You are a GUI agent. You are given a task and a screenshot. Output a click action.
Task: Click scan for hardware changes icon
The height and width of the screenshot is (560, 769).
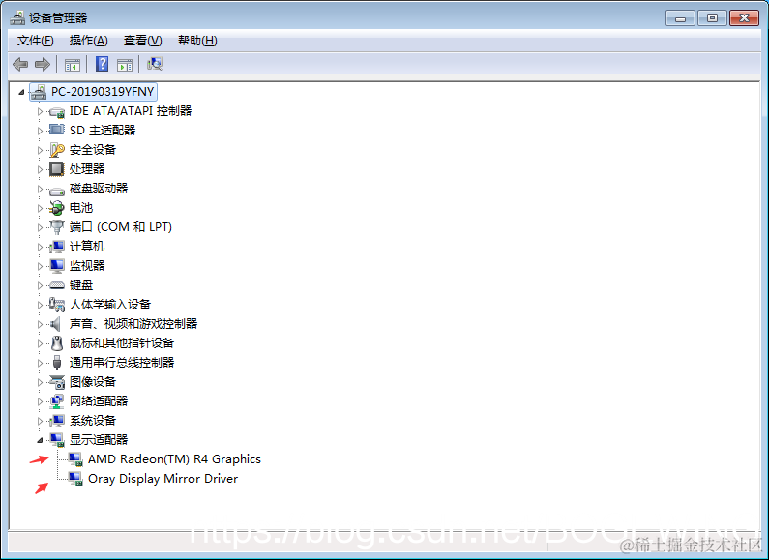[x=155, y=64]
